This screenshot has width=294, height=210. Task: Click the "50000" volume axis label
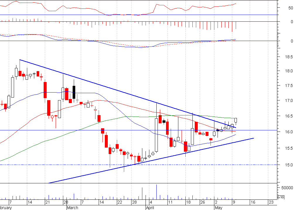click(x=287, y=188)
